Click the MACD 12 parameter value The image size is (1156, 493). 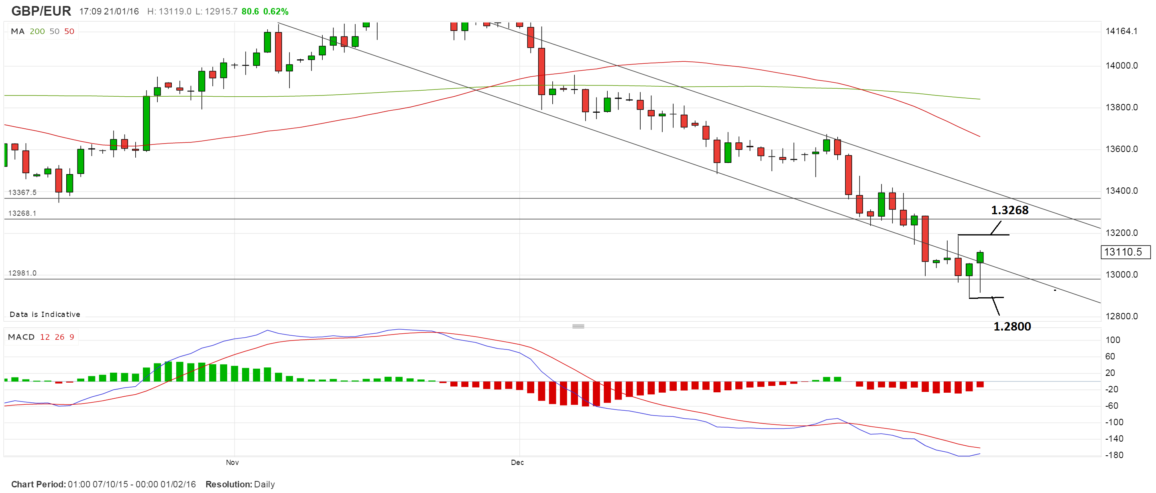pyautogui.click(x=45, y=337)
